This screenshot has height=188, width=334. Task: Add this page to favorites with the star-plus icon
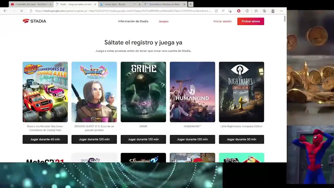(x=230, y=11)
